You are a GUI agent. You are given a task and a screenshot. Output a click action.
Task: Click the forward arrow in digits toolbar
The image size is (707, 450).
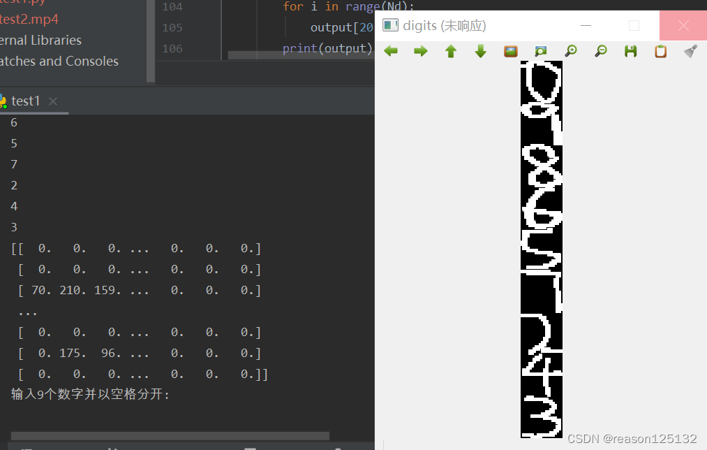coord(420,50)
